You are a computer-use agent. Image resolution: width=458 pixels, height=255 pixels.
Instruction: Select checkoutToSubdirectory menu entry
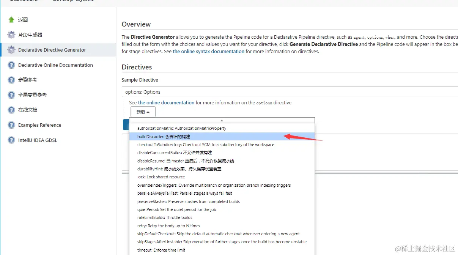click(222, 145)
